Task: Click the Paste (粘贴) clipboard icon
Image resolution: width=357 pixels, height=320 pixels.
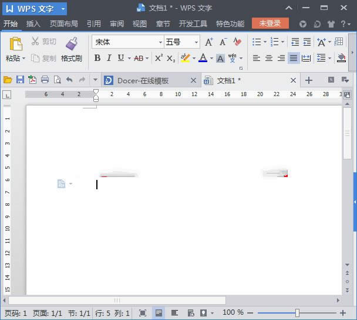Action: (x=16, y=44)
